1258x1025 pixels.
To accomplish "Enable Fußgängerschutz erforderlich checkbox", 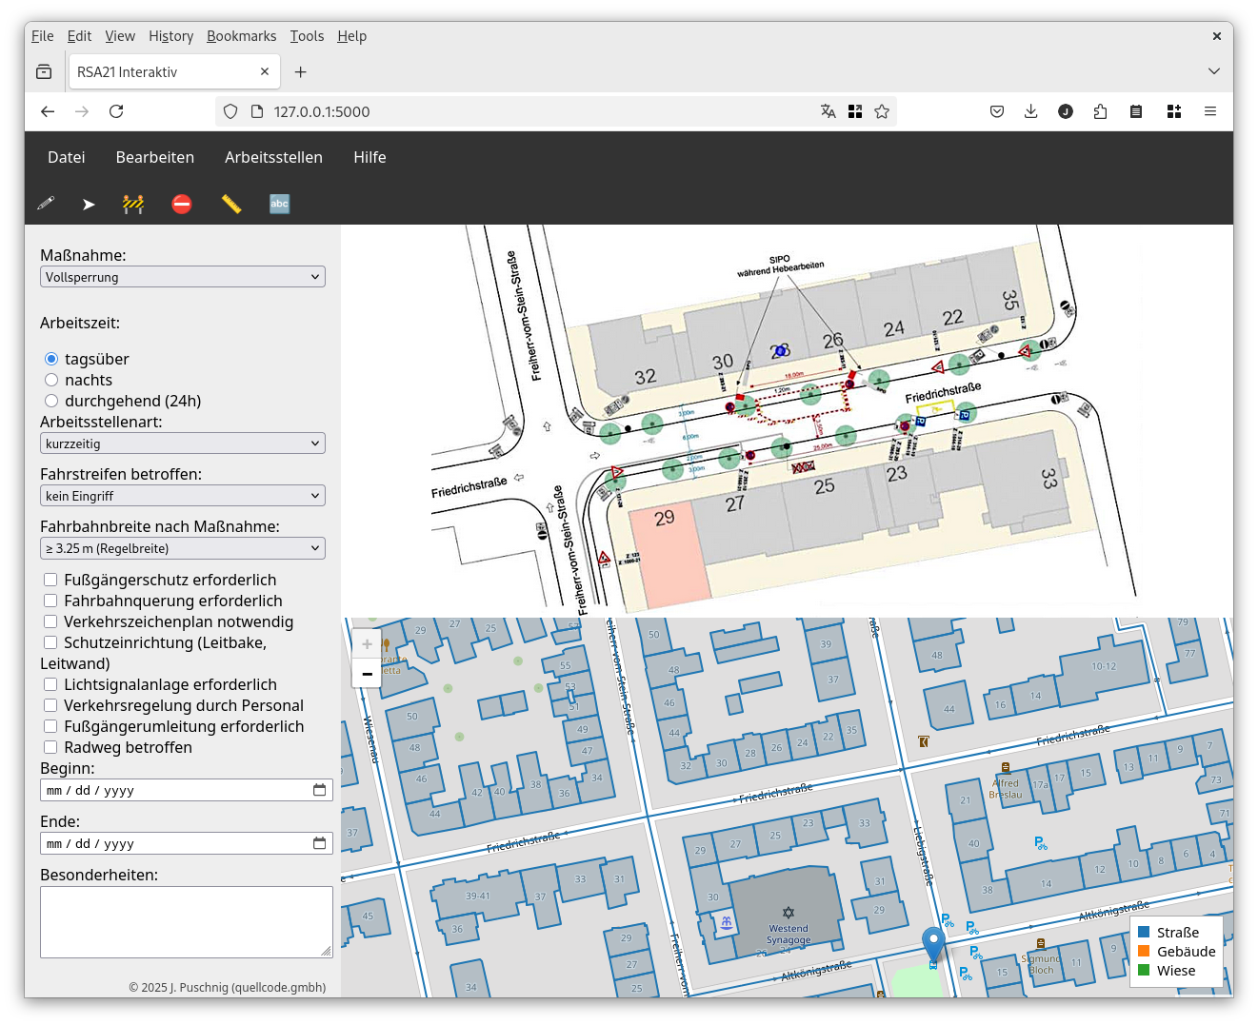I will (x=50, y=580).
